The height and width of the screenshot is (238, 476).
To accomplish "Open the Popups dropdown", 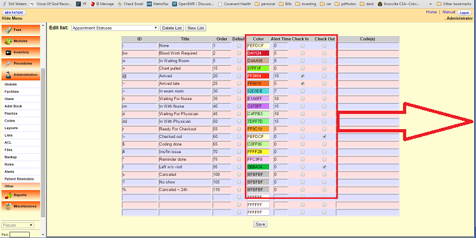I will pos(18,225).
